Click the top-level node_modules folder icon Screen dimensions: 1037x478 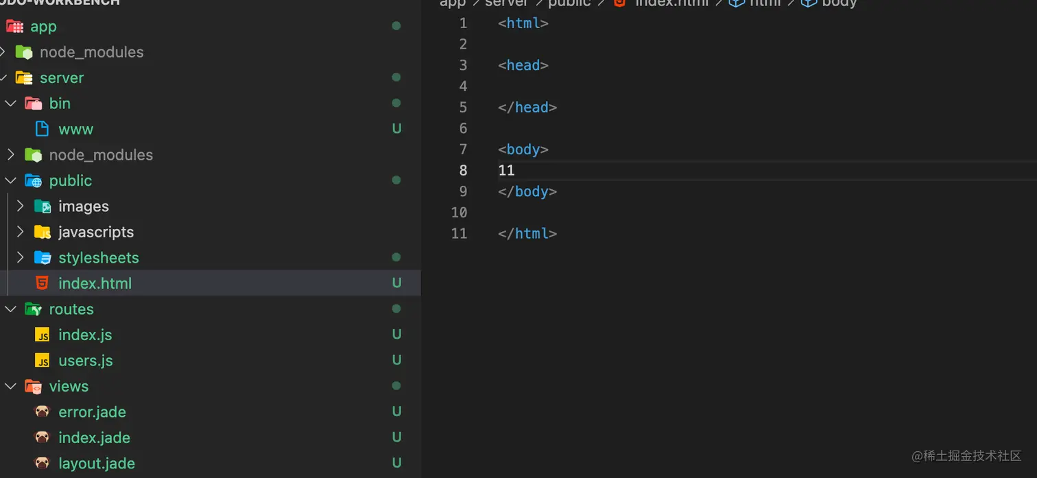(24, 52)
